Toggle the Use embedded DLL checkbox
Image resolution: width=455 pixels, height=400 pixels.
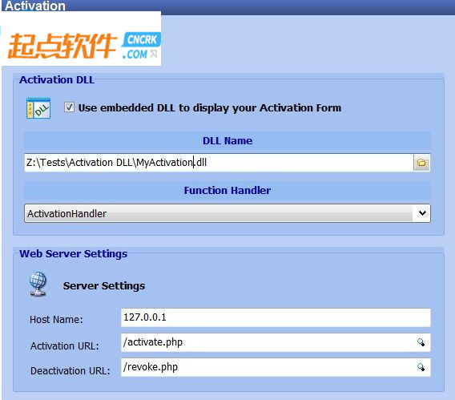tap(69, 107)
